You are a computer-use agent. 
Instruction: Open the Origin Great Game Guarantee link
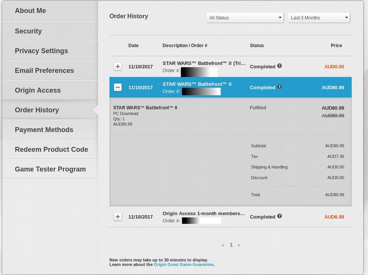coord(183,265)
